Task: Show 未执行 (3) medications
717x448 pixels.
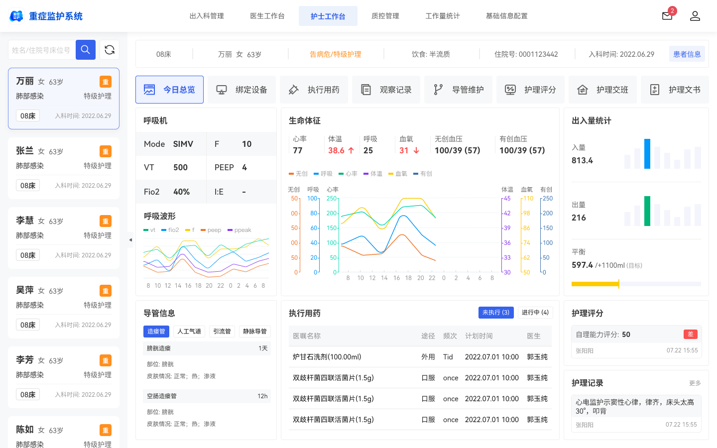Action: [x=496, y=313]
